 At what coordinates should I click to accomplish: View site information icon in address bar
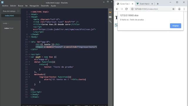132,9
